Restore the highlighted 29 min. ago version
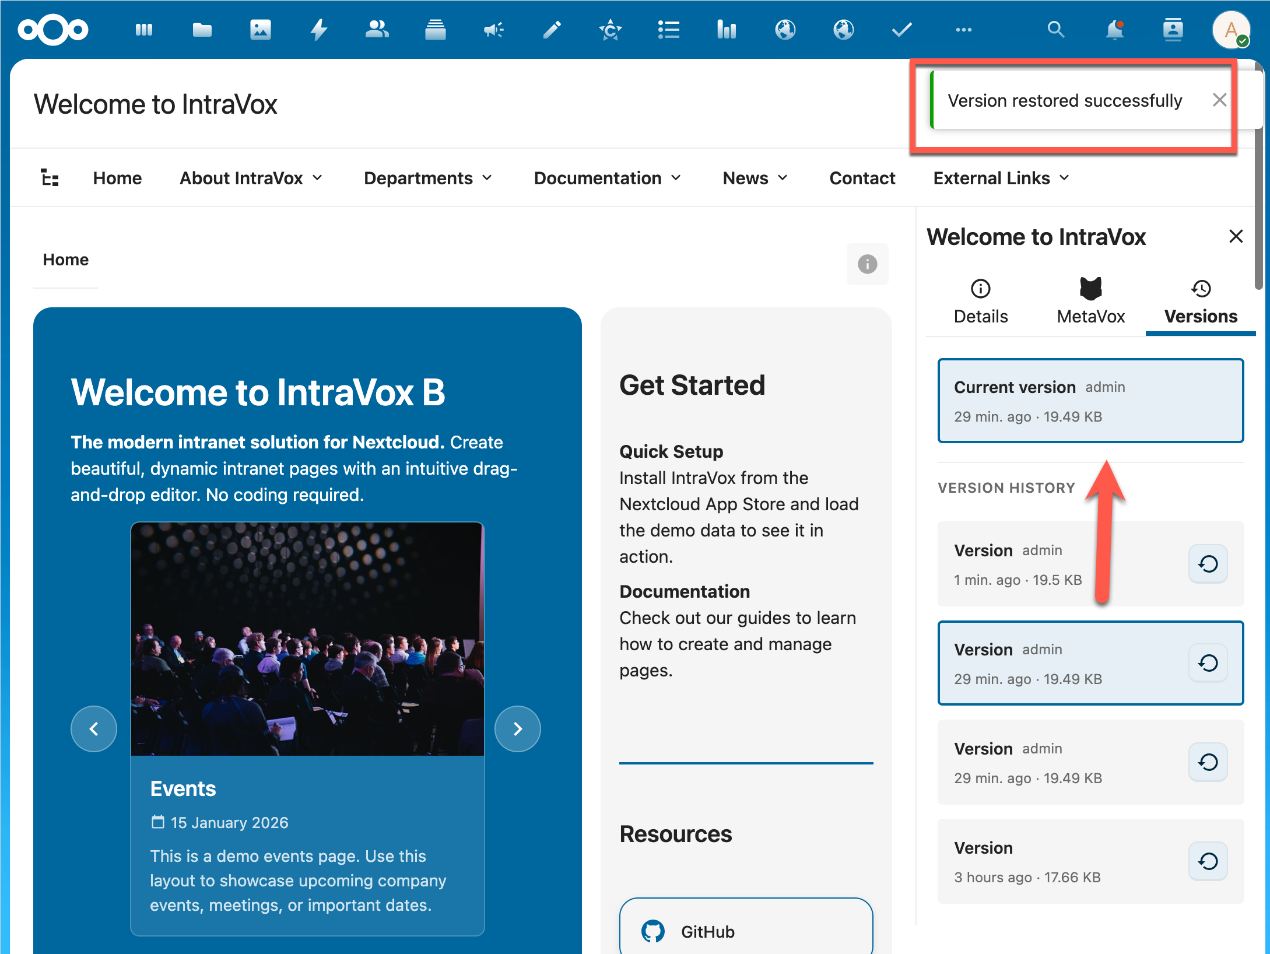The height and width of the screenshot is (954, 1270). point(1208,663)
